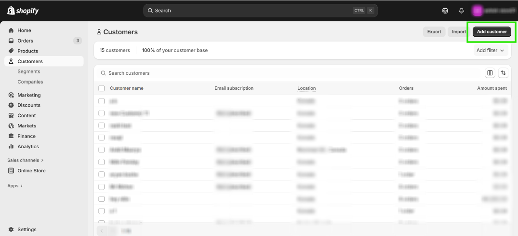Click the Export button
The width and height of the screenshot is (518, 236).
point(434,32)
